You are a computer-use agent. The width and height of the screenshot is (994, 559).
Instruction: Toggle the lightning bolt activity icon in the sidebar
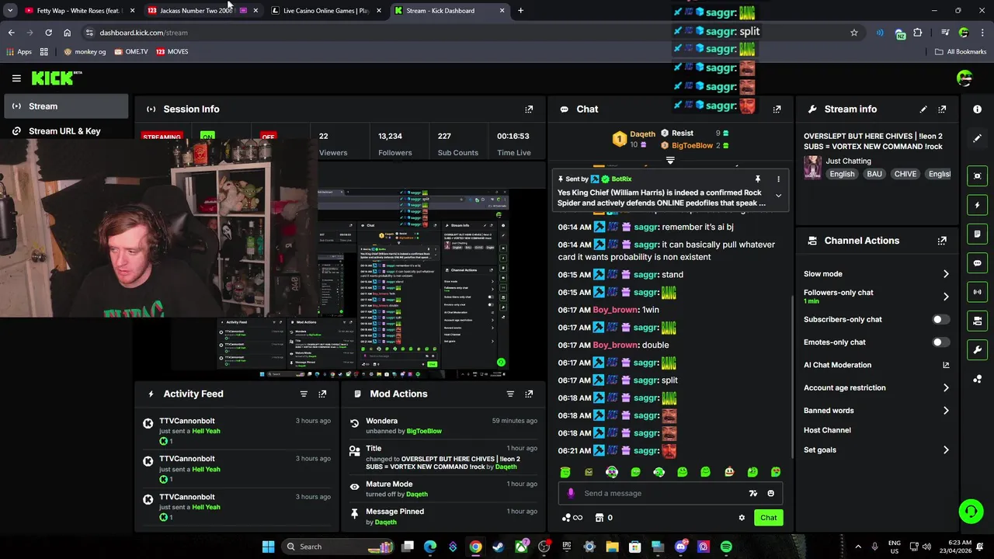tap(978, 205)
